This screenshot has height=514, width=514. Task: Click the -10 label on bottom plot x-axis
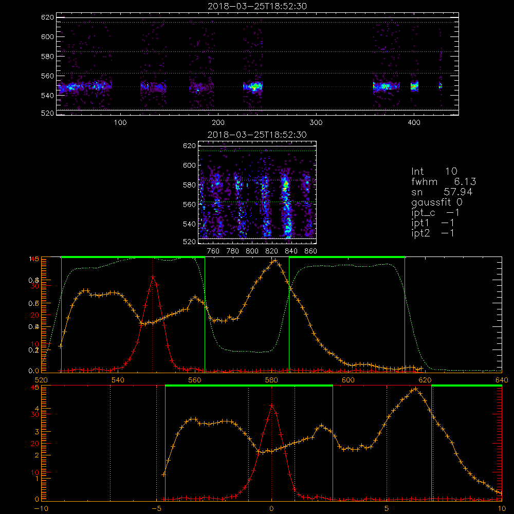coord(41,509)
